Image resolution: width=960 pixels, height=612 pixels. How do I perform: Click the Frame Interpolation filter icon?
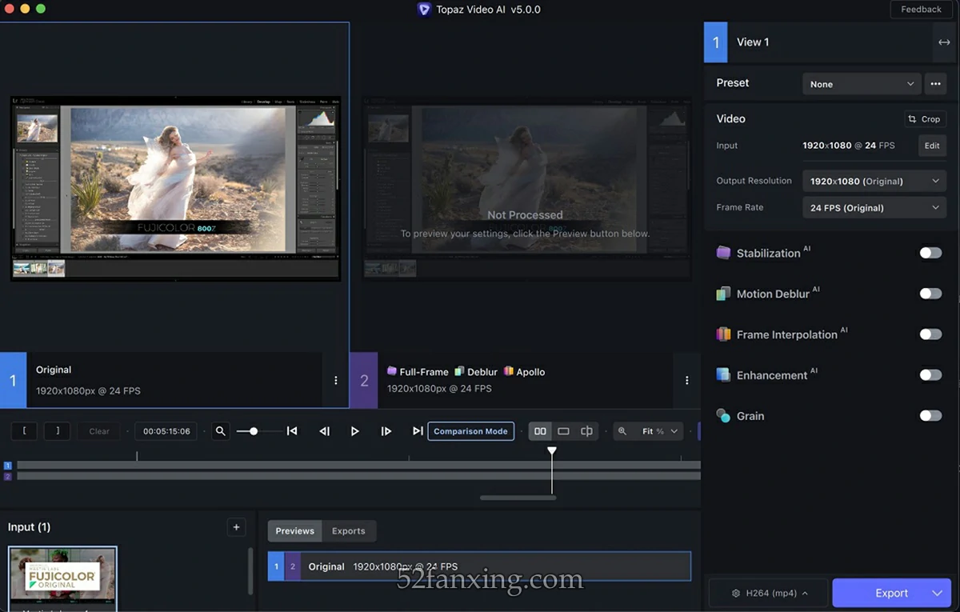(723, 334)
